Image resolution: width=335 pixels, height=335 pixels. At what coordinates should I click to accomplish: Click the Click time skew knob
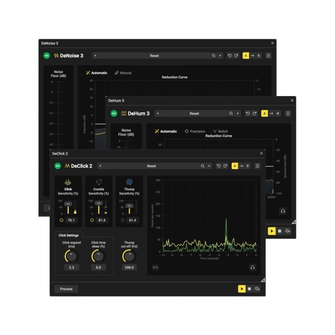[98, 256]
